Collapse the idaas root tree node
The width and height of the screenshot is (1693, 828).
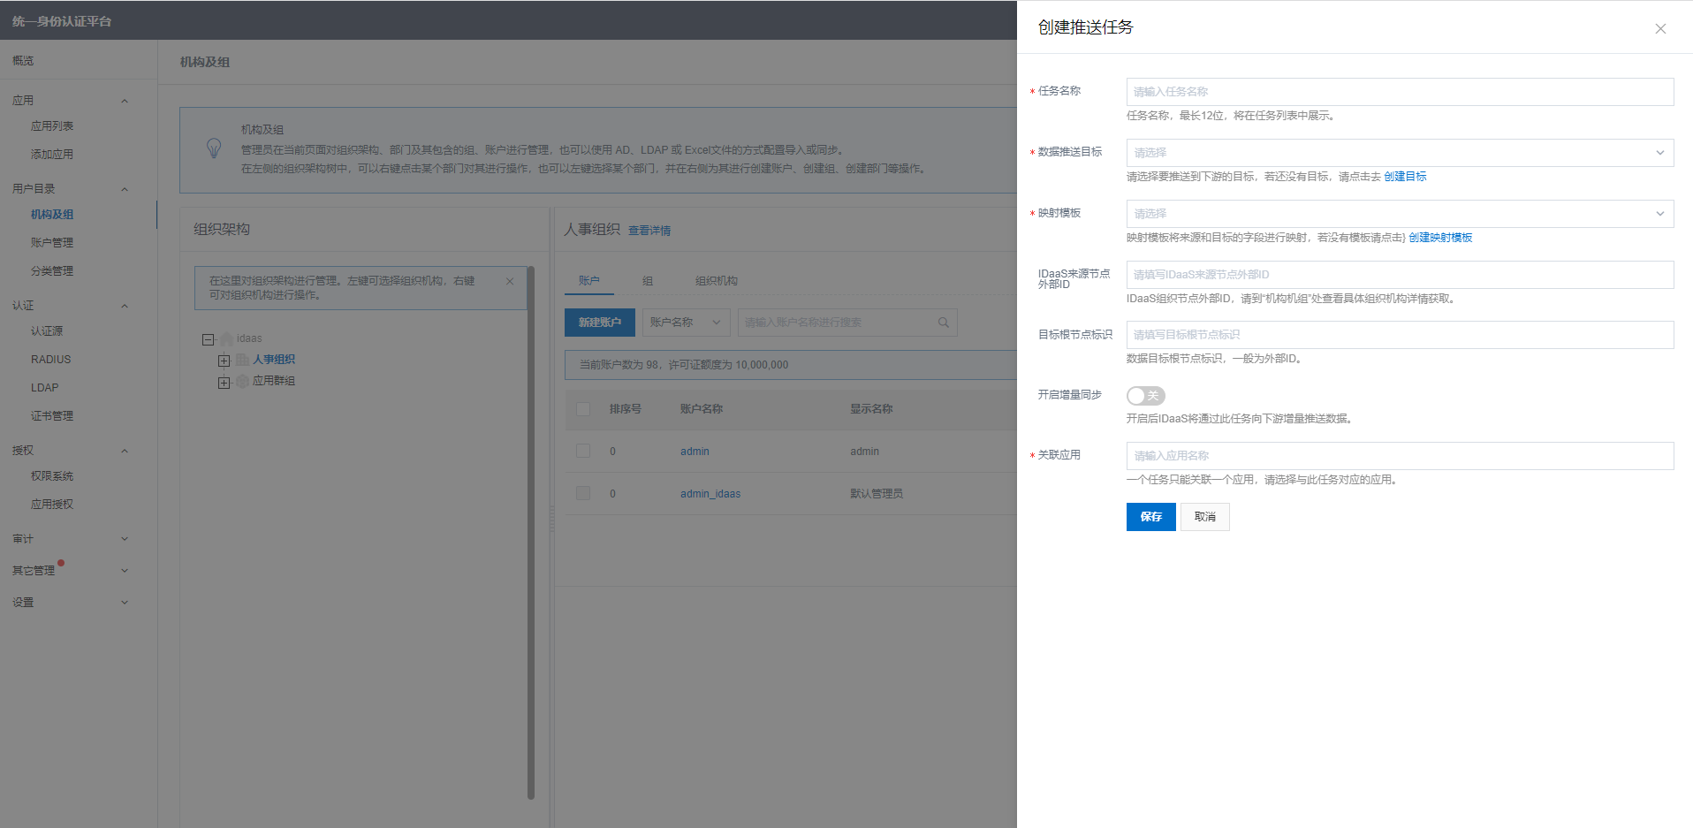(x=208, y=339)
